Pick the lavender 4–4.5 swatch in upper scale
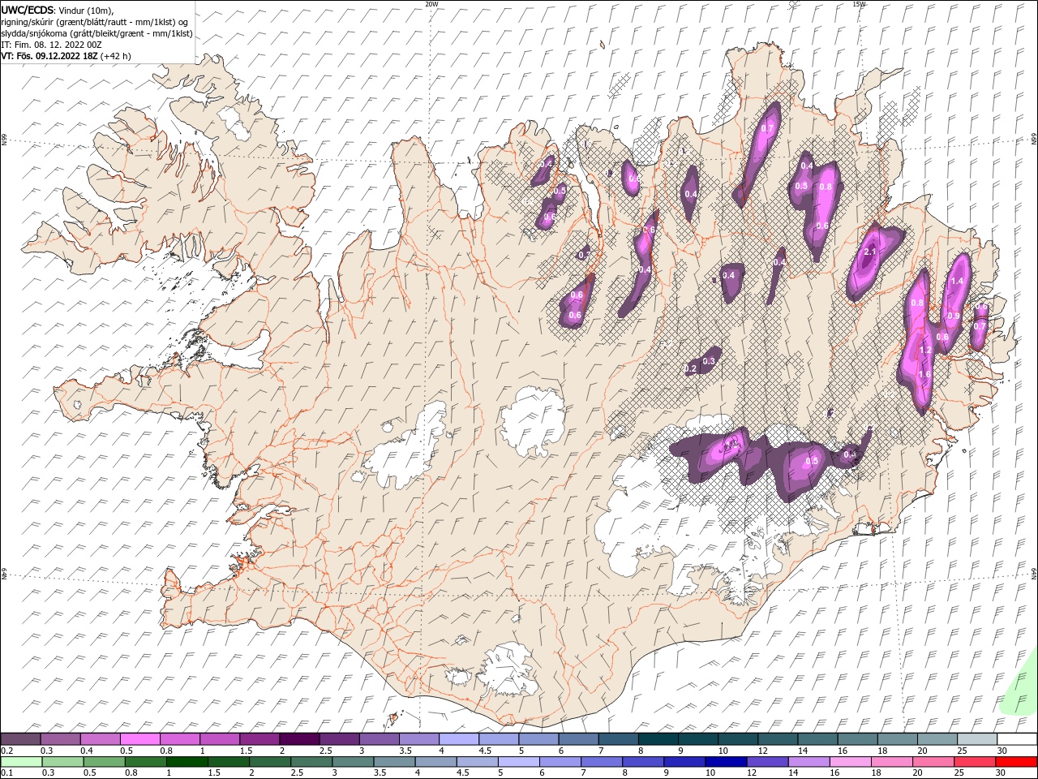1038x779 pixels. 459,739
